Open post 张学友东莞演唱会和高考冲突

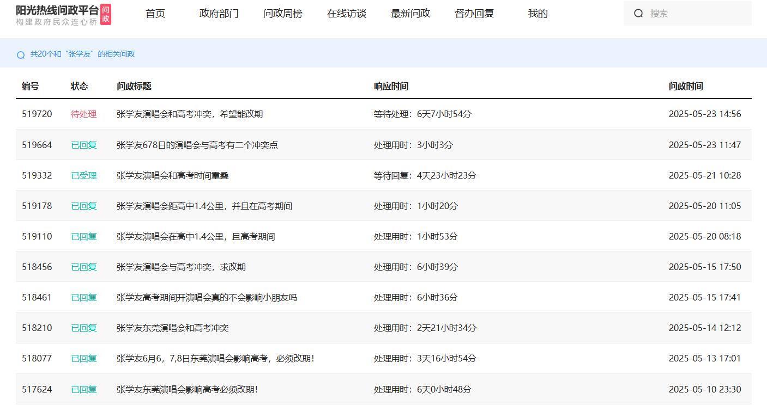173,328
